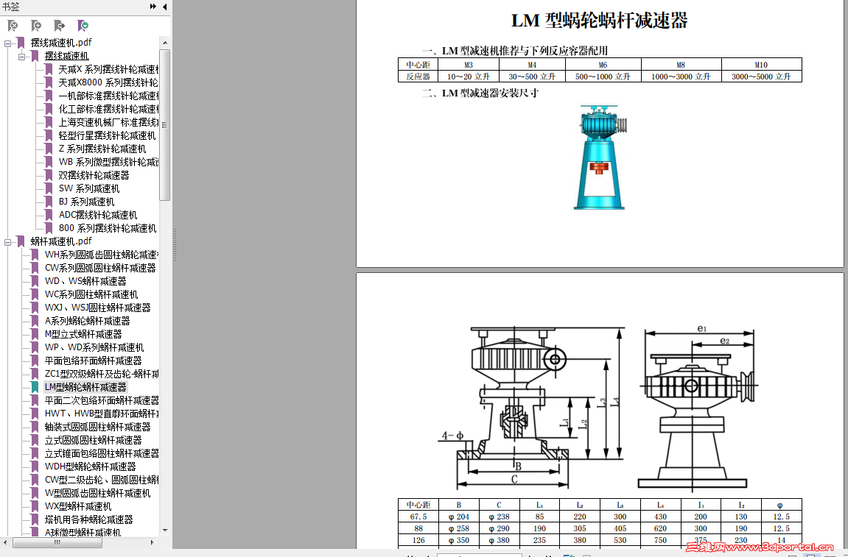Open bookmark WX型蜗杆减速机
This screenshot has height=557, width=848.
78,506
